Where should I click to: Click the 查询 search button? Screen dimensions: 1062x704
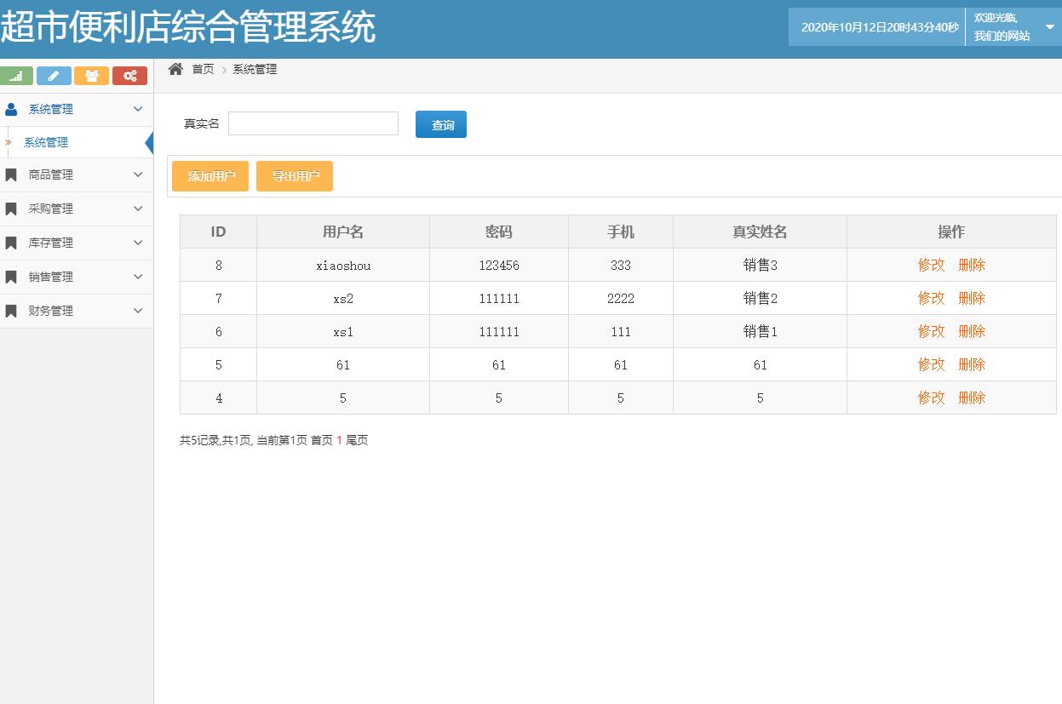tap(441, 124)
